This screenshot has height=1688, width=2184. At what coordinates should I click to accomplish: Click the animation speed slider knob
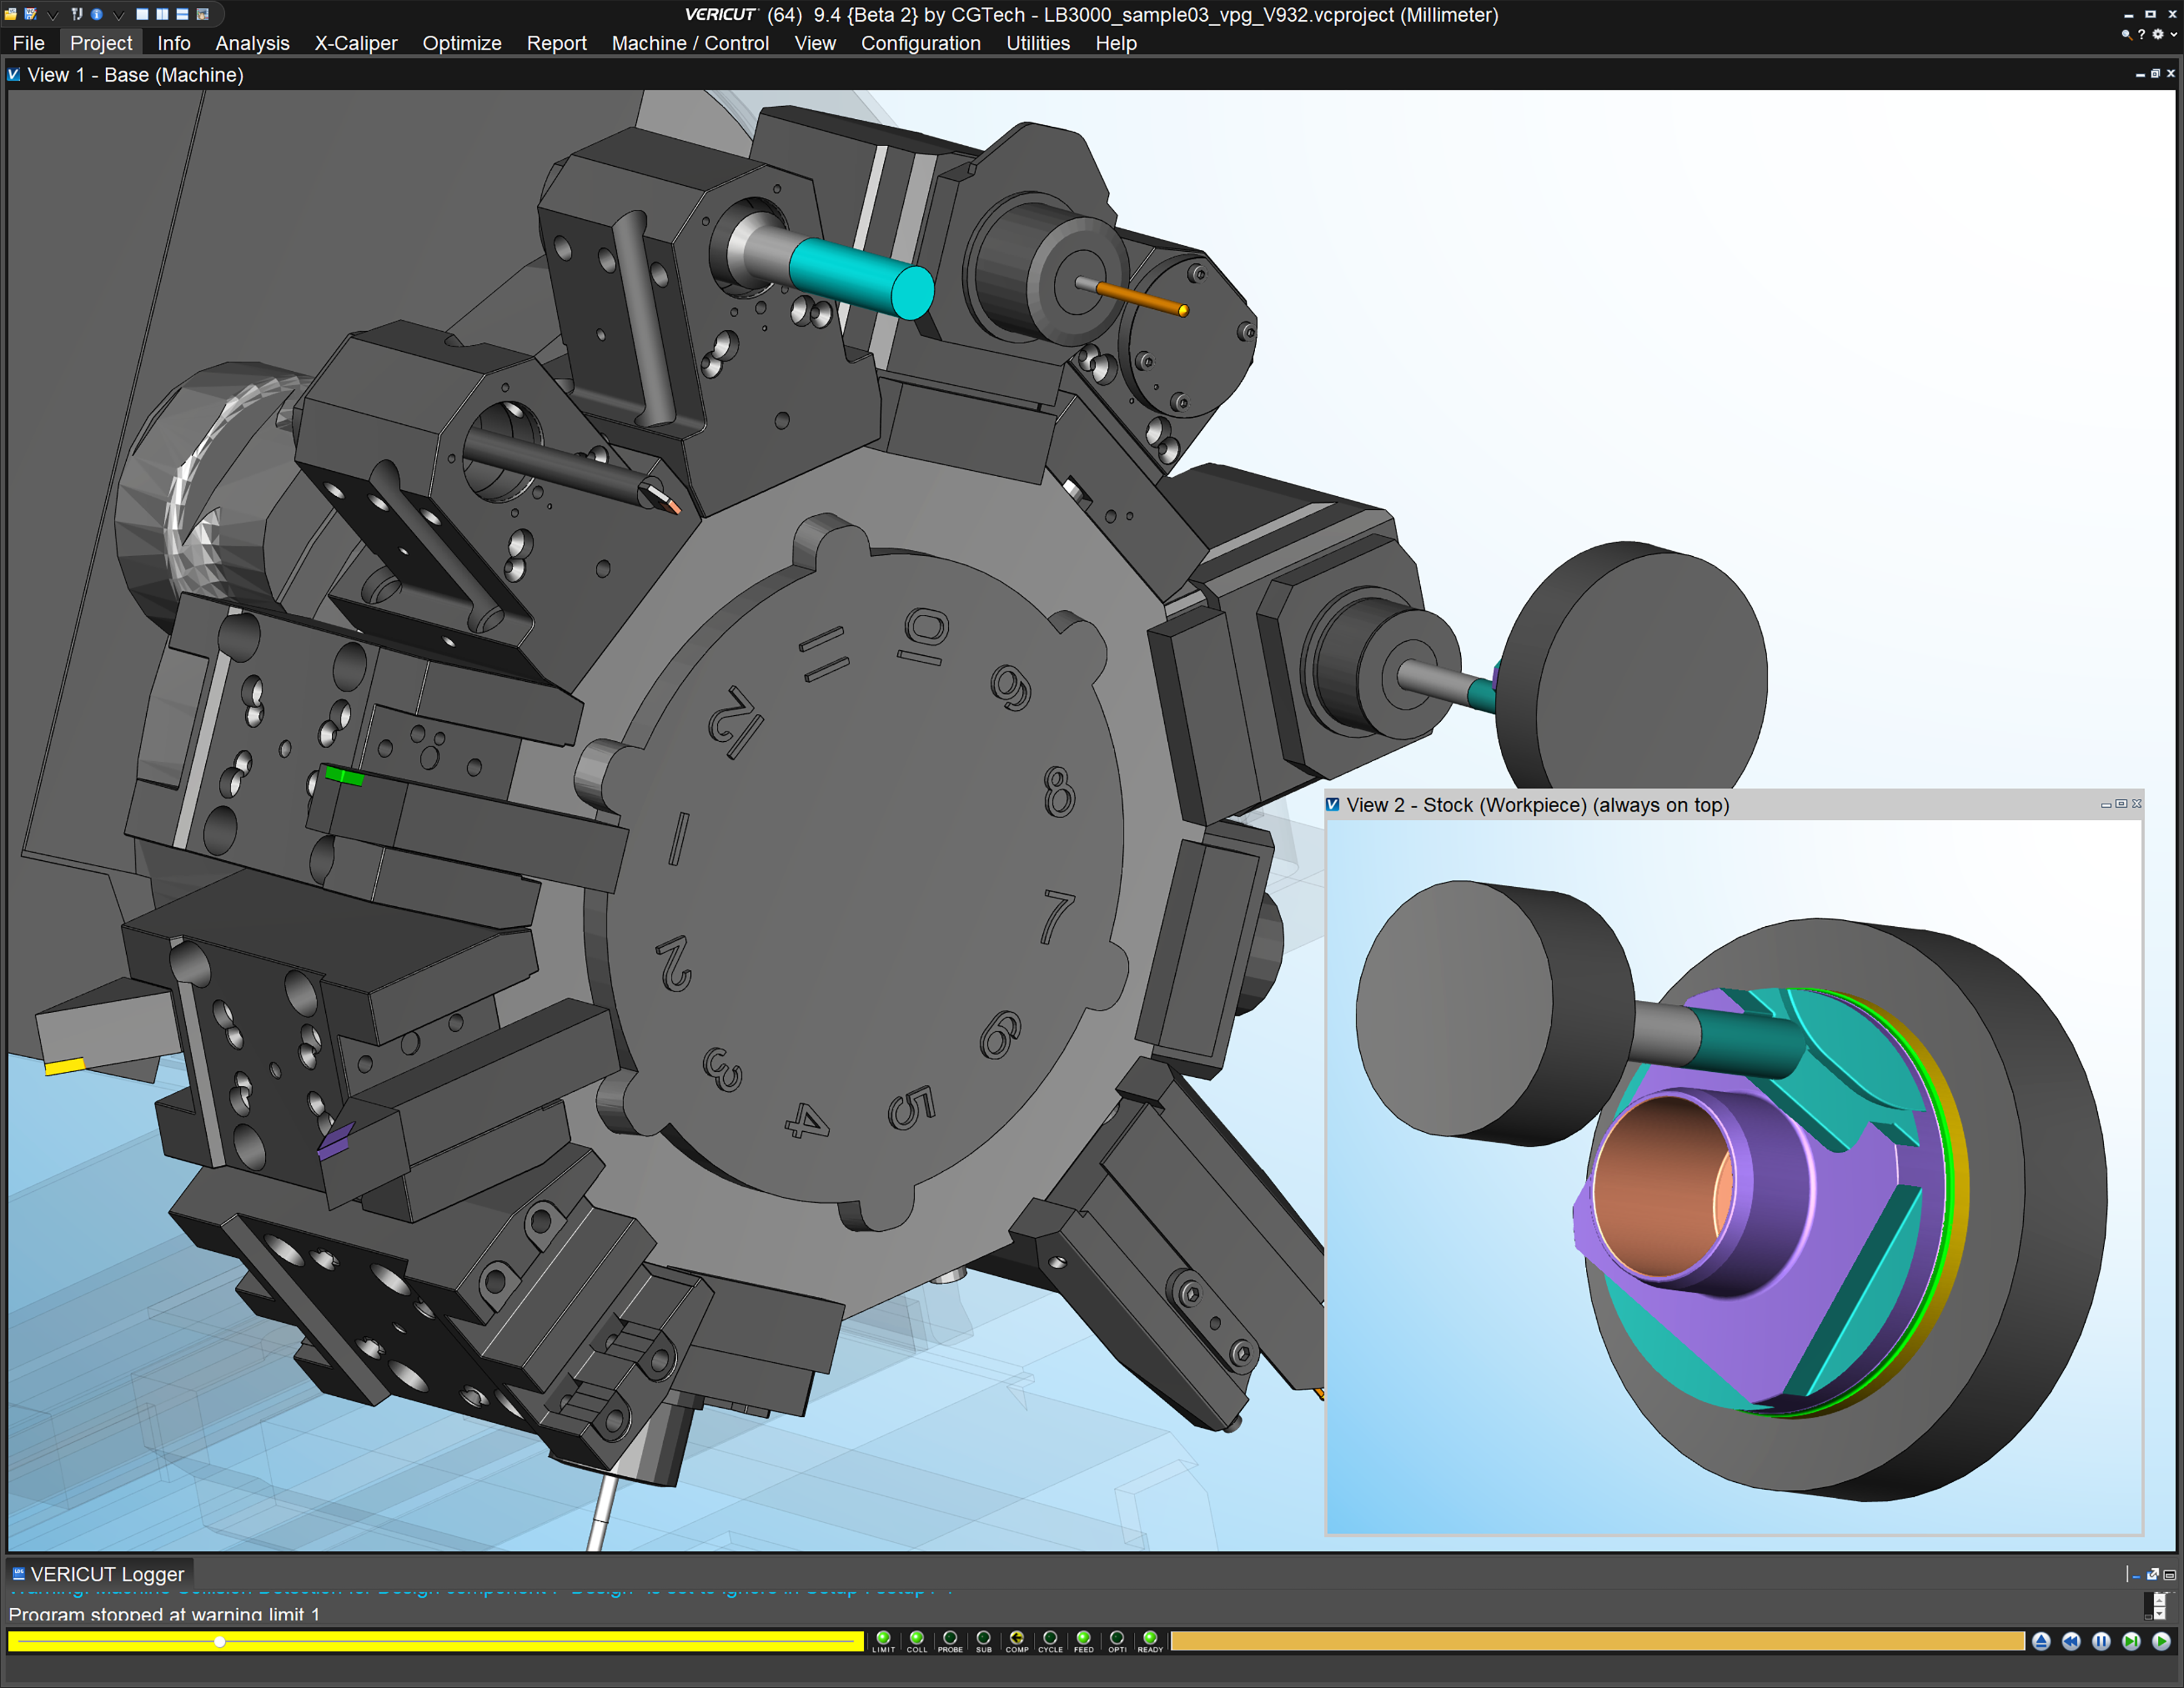[220, 1641]
